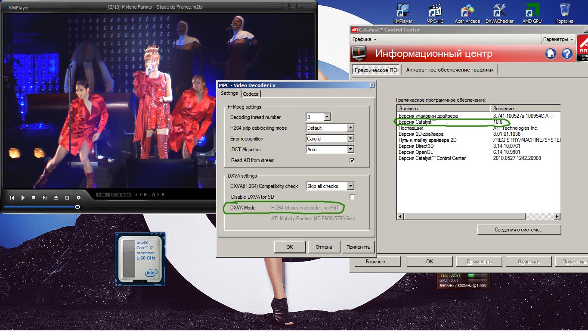This screenshot has width=588, height=331.
Task: Click the eject/open file icon in KMPlayer
Action: coord(56,198)
